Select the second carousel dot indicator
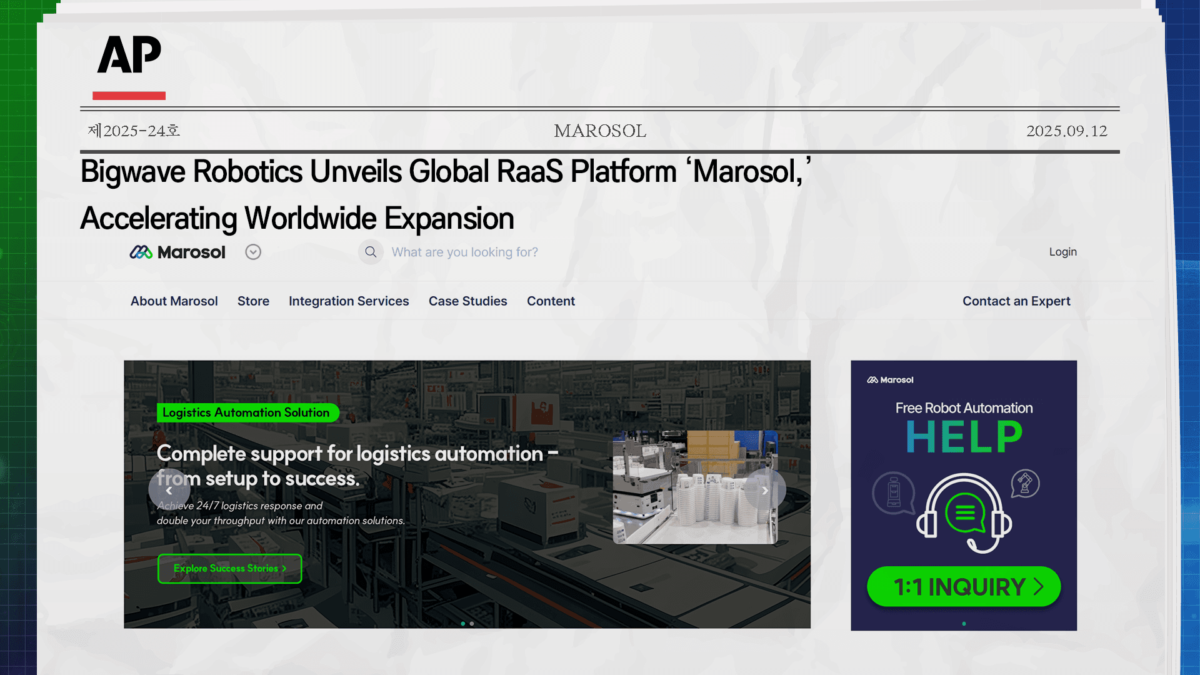1200x675 pixels. [x=472, y=623]
